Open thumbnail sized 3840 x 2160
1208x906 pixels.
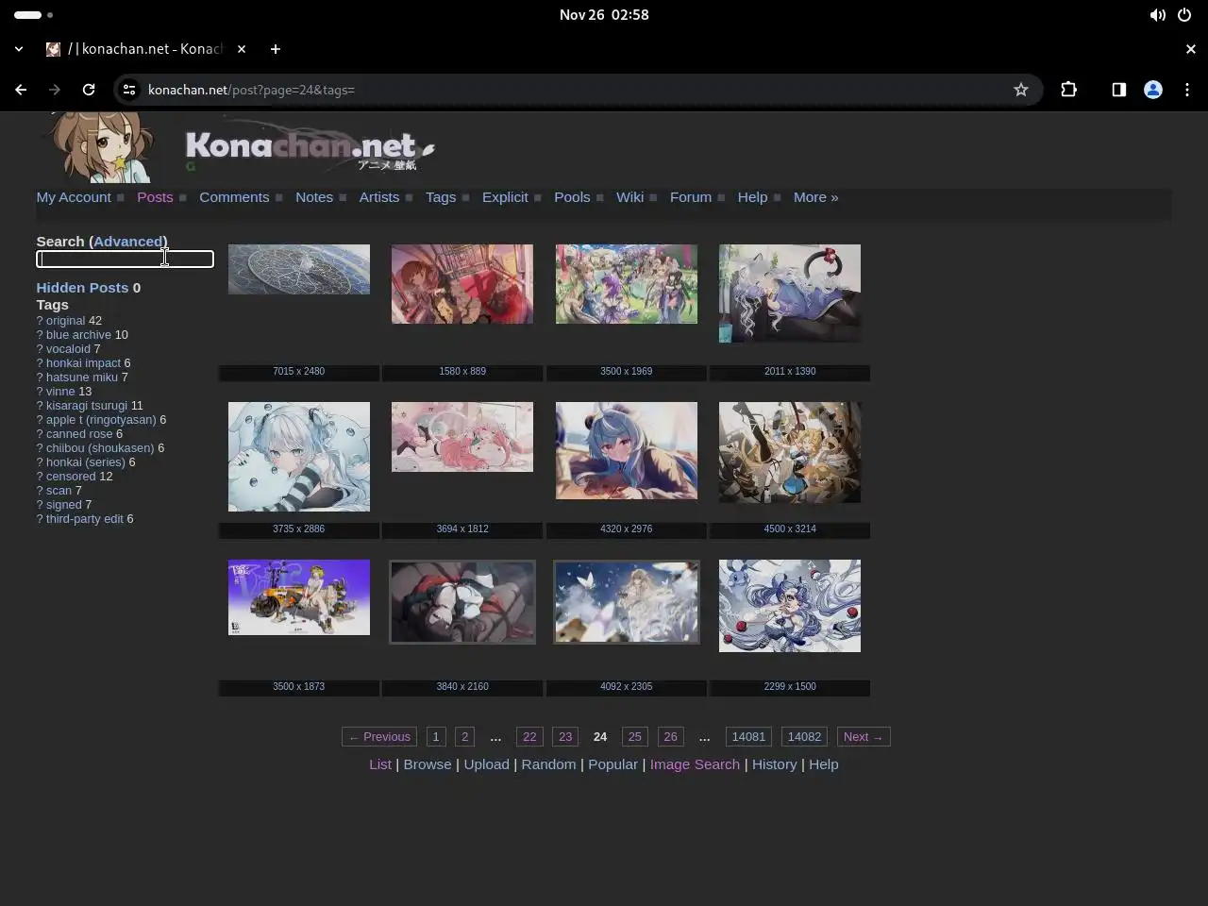pyautogui.click(x=462, y=602)
